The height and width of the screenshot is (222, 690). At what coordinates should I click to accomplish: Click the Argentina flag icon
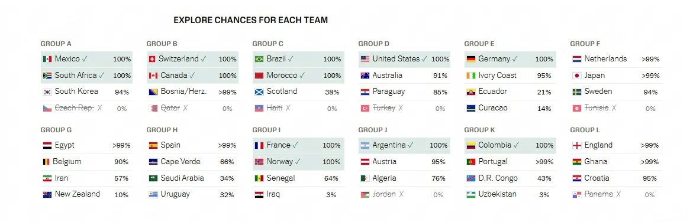pos(365,145)
